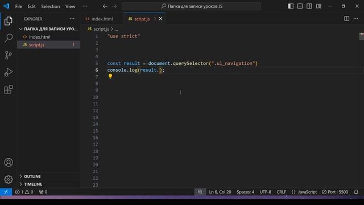Go forward with the right arrow

tap(114, 6)
